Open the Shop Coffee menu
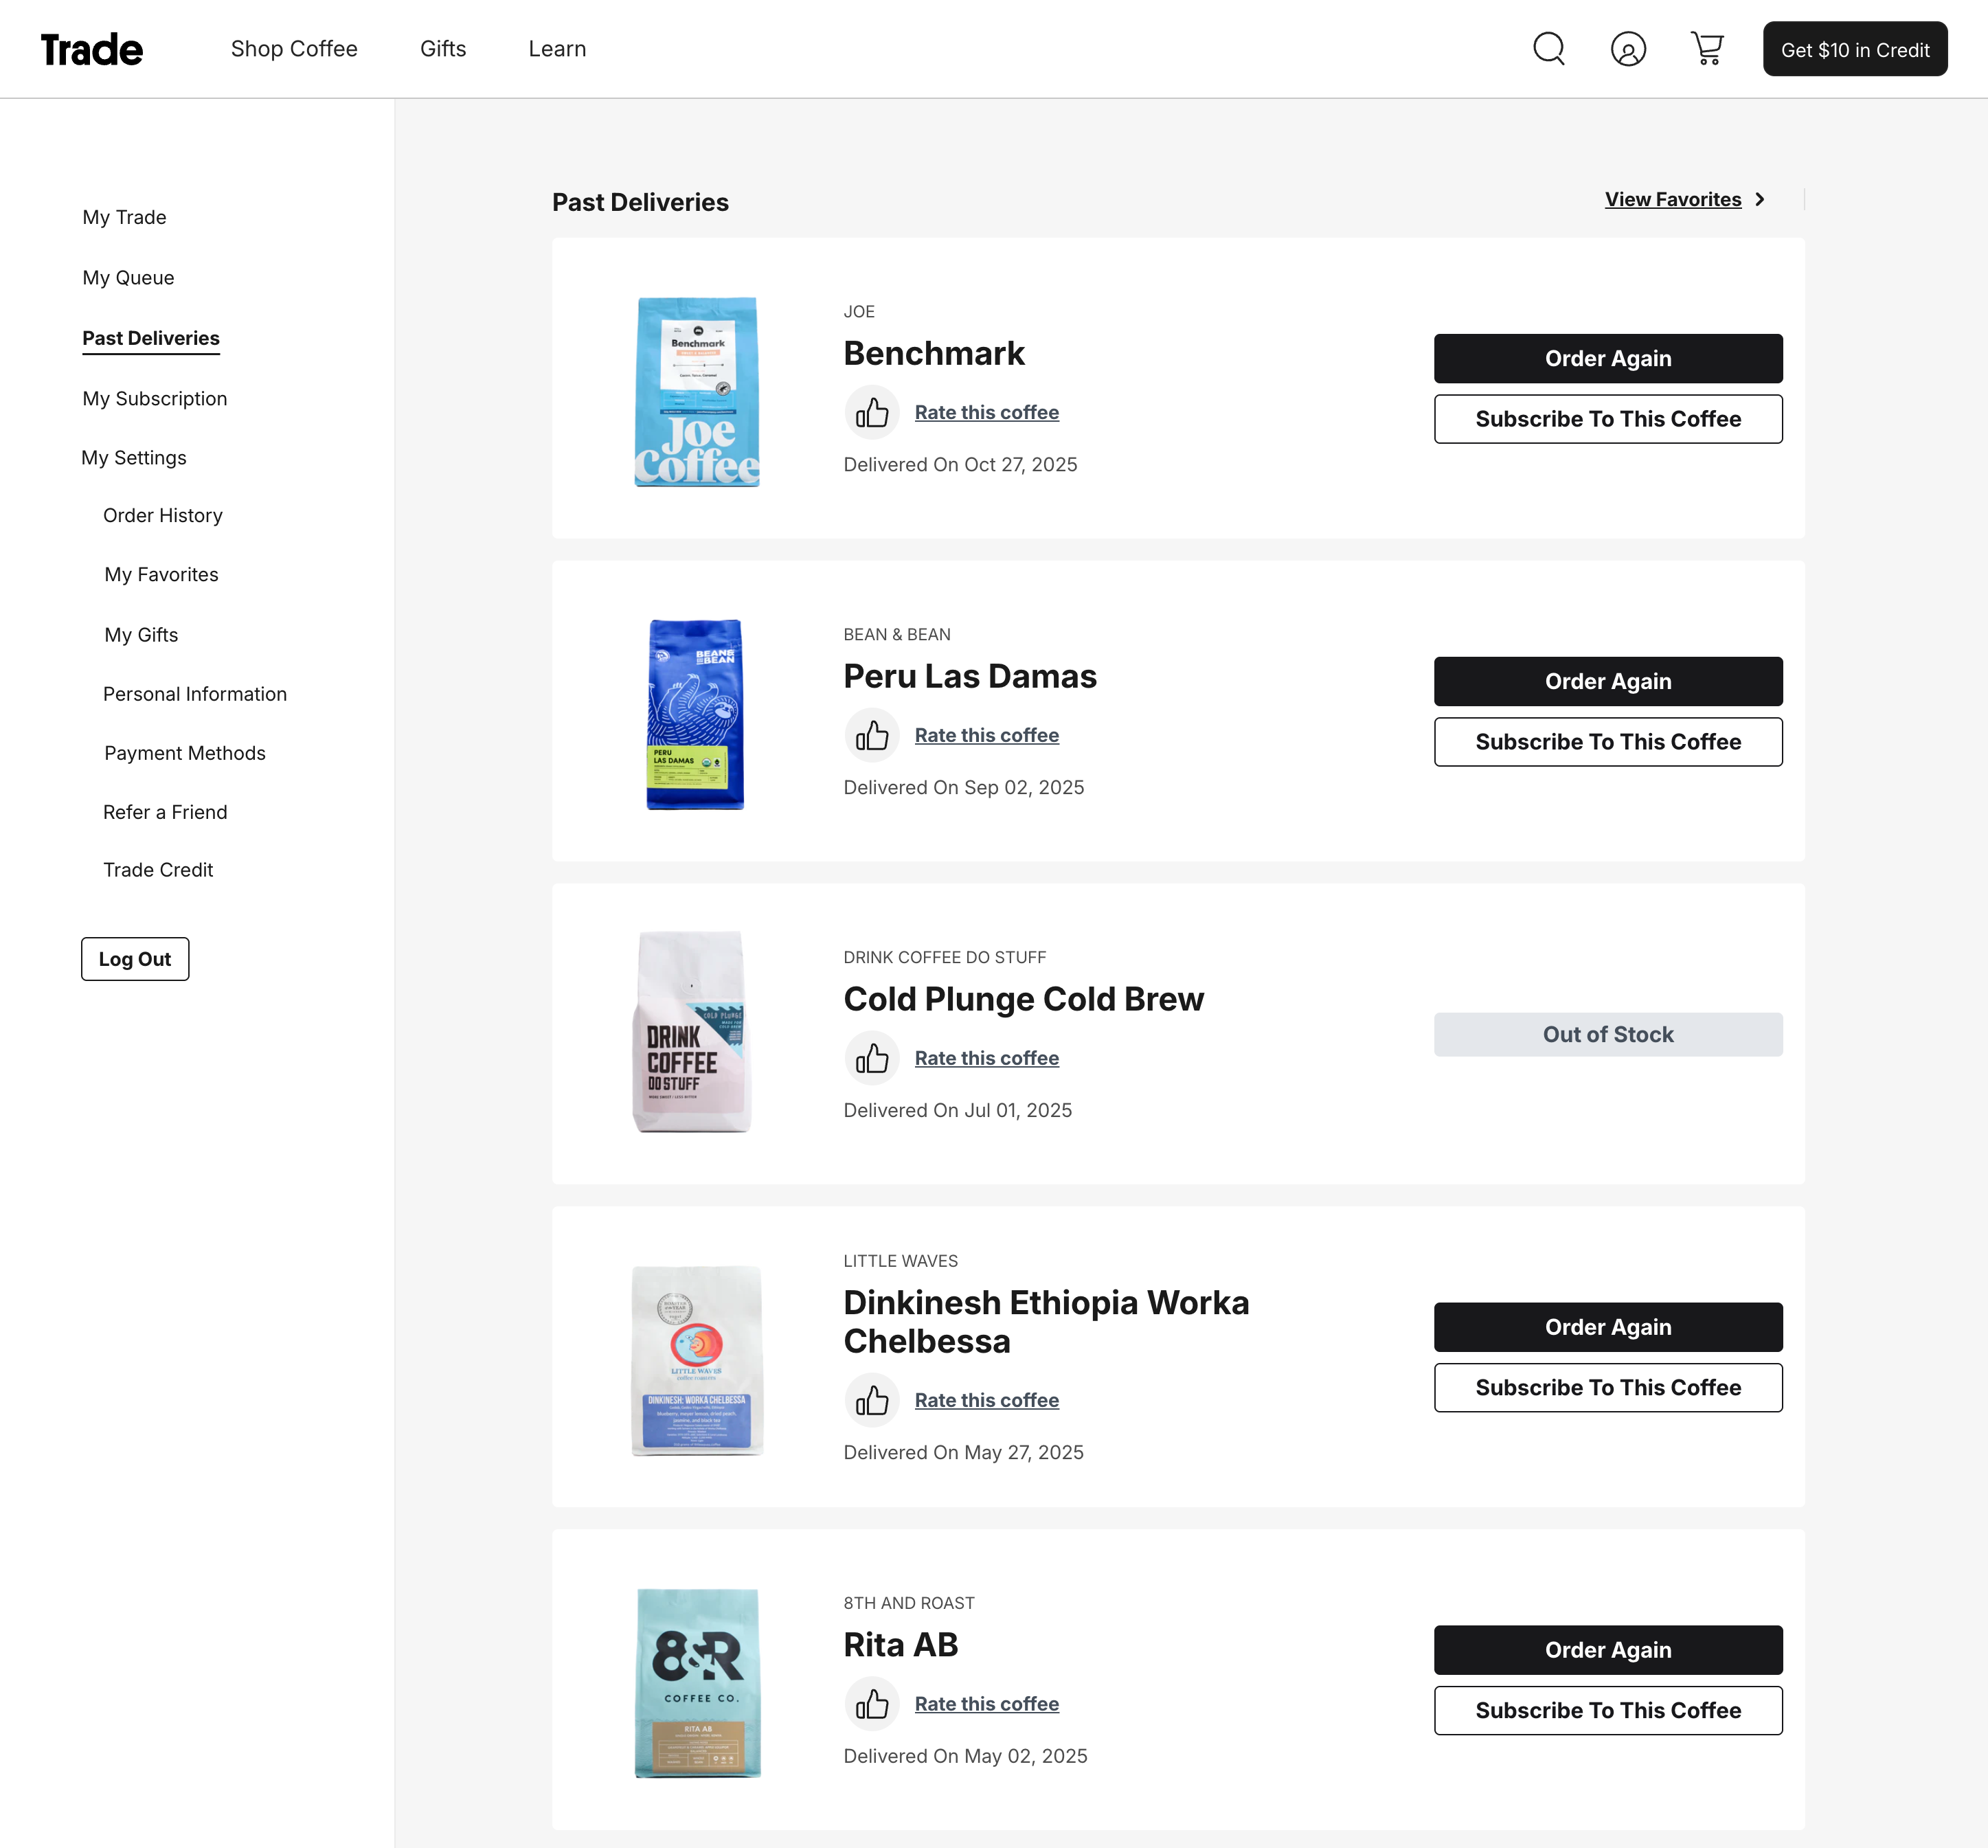Viewport: 1988px width, 1848px height. click(294, 49)
